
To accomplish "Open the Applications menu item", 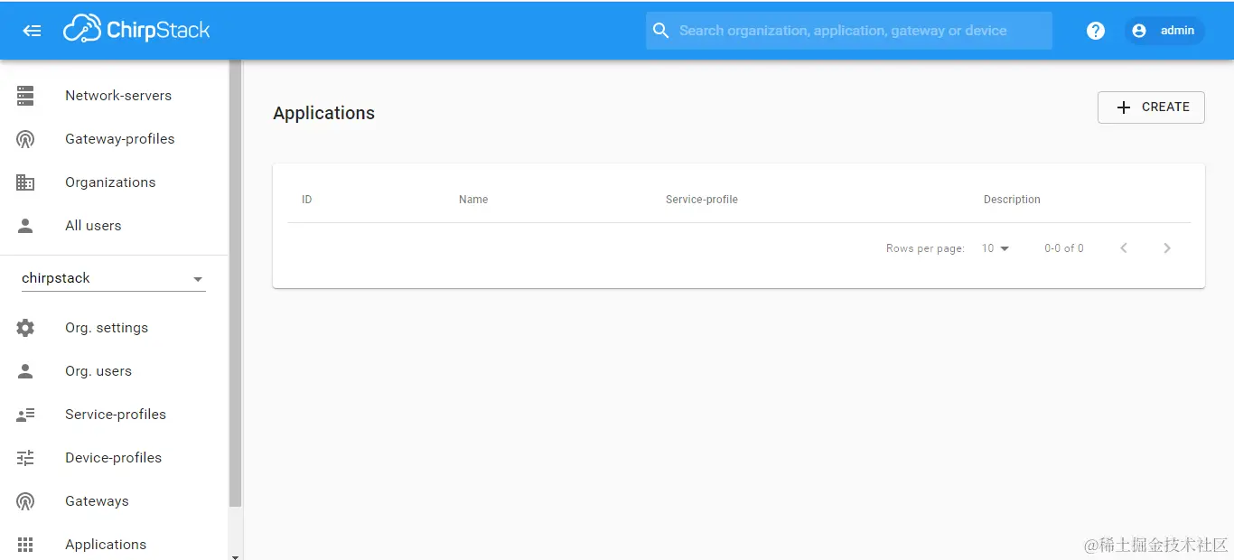I will (114, 545).
